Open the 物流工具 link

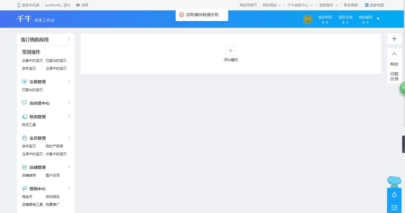tap(29, 125)
